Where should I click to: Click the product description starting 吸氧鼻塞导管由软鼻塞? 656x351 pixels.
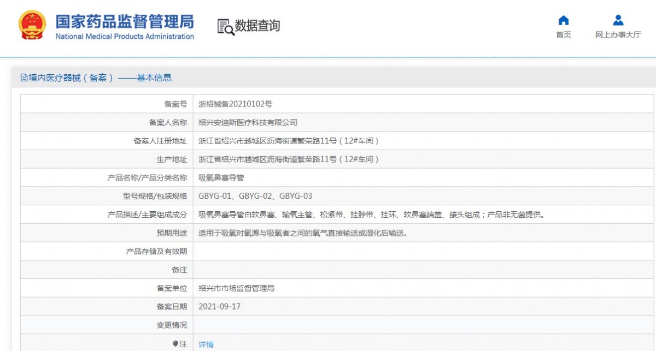tap(371, 215)
